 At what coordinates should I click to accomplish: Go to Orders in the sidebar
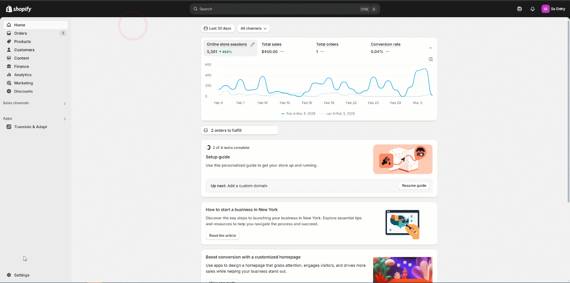(20, 33)
